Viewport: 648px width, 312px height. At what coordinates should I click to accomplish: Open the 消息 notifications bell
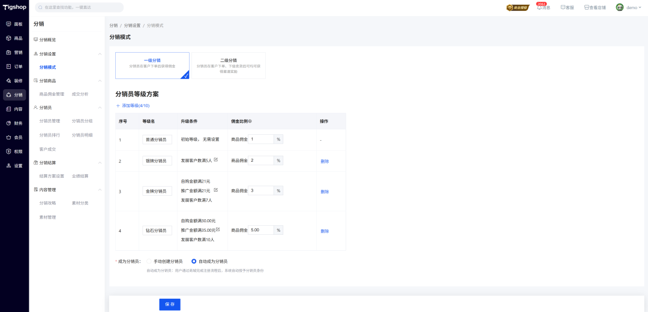tap(543, 7)
